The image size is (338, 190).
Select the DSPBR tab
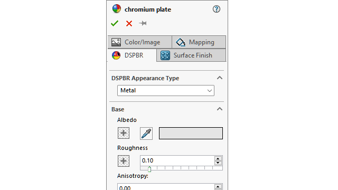point(132,55)
